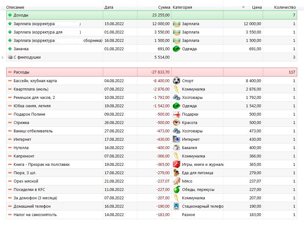Screen dimensions: 304x225
Task: Click the description Книга - Призрак на полставки
Action: click(42, 164)
